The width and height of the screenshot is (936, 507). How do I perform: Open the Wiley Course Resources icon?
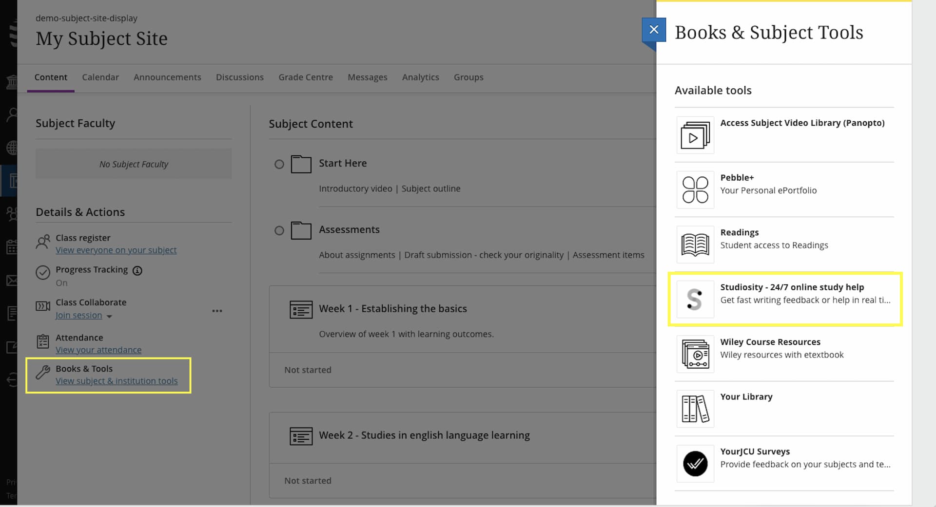pos(695,354)
